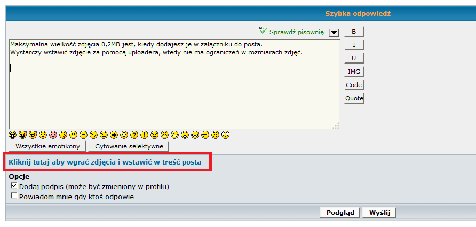
Task: Insert the winking face emoticon
Action: pyautogui.click(x=93, y=134)
